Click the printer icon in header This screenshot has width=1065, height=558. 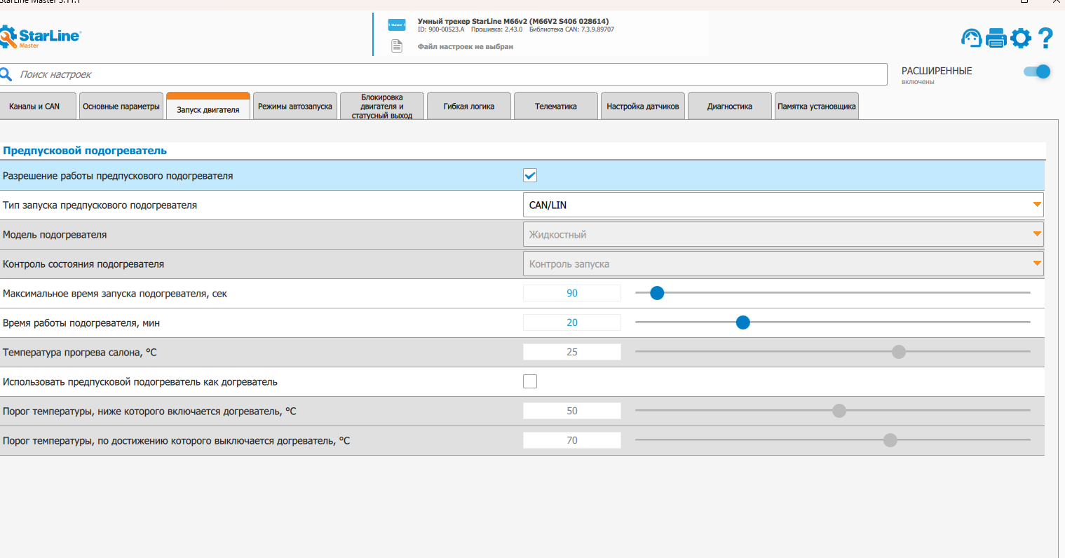click(996, 38)
